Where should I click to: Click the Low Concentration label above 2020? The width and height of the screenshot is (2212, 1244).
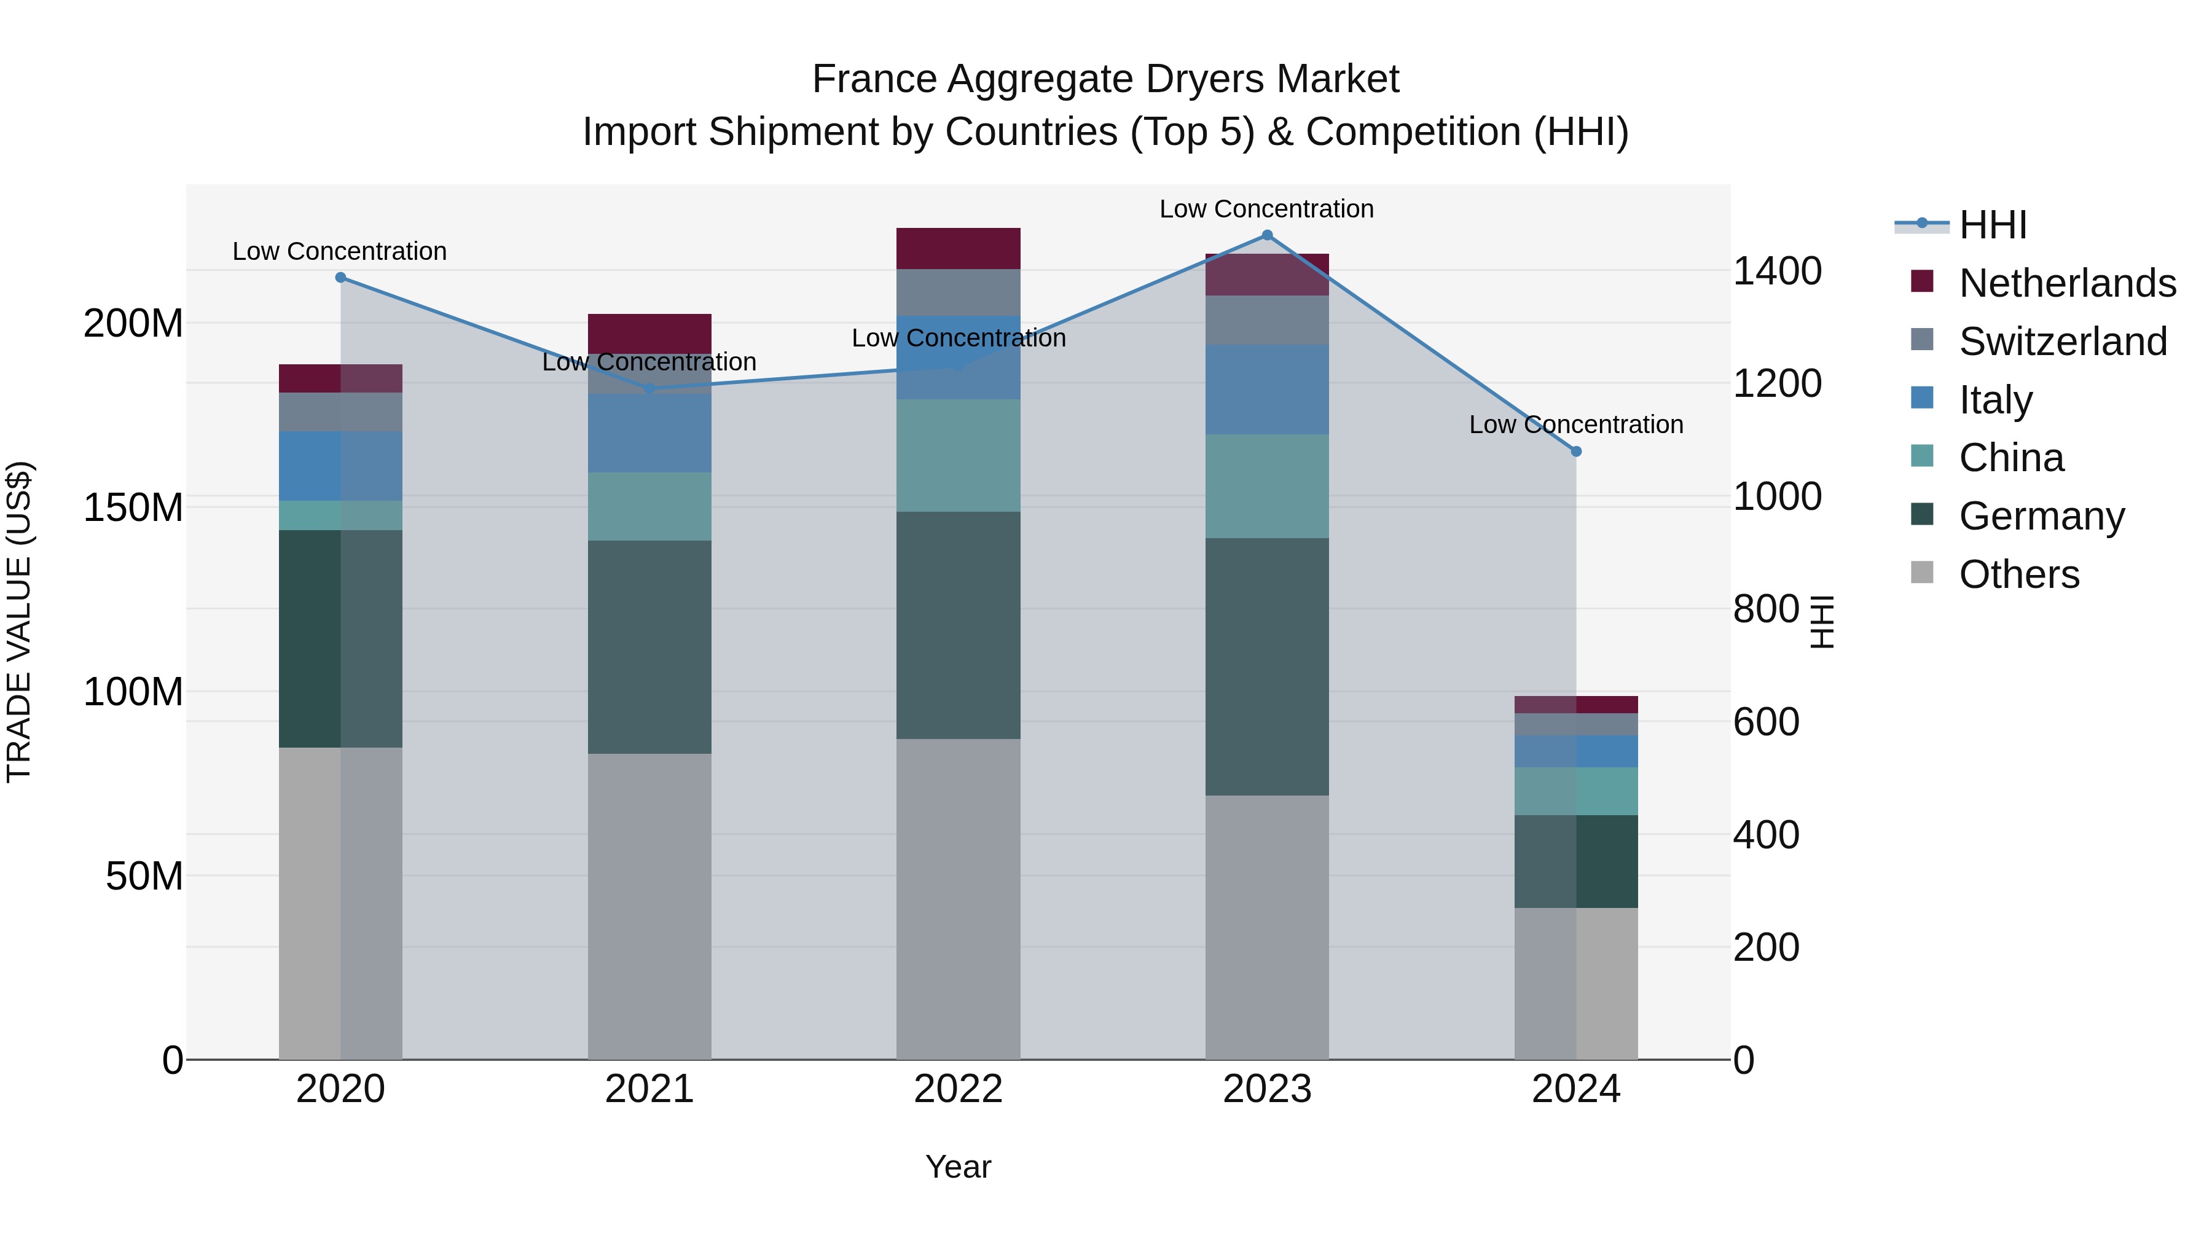[340, 251]
